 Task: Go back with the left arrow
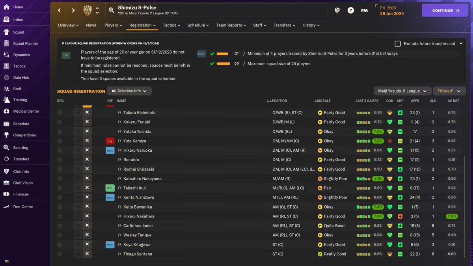59,10
